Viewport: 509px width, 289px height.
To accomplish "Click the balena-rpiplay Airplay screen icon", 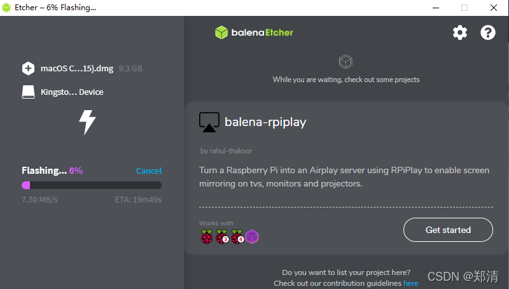I will [x=209, y=122].
